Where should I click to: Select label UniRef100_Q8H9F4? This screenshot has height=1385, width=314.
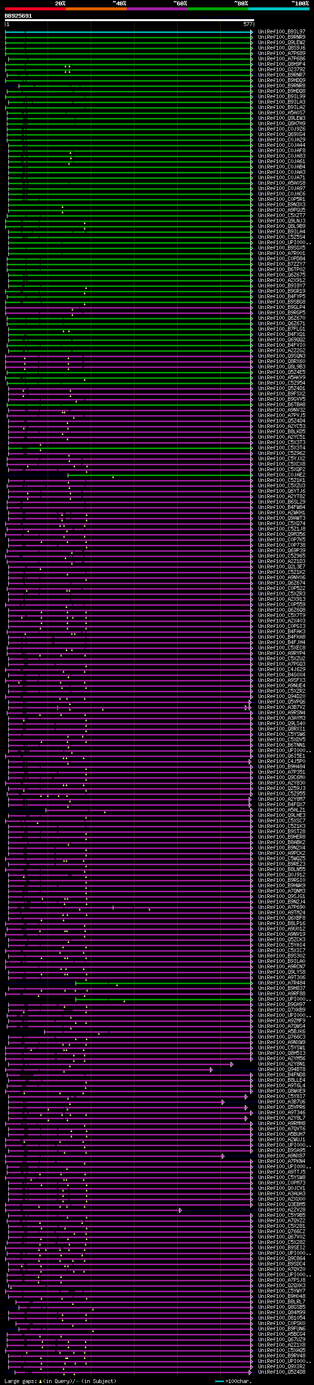pos(282,64)
